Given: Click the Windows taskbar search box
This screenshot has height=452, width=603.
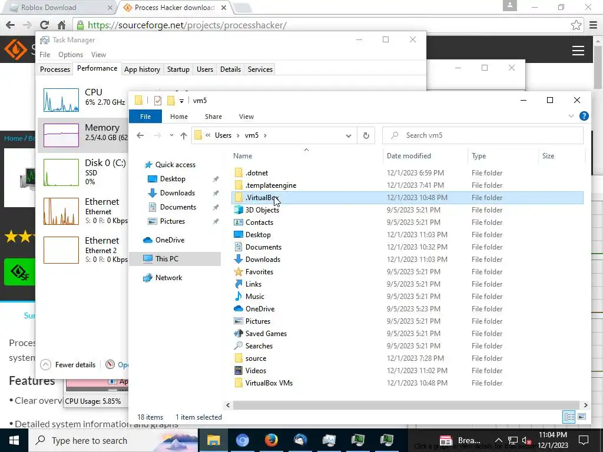Looking at the screenshot, I should coord(114,440).
